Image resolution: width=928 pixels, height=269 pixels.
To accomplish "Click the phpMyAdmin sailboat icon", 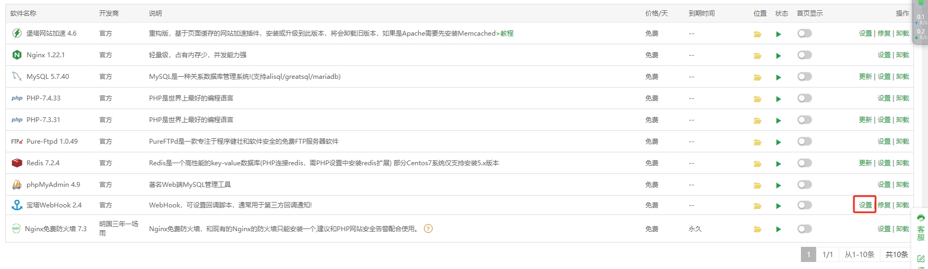I will tap(17, 184).
